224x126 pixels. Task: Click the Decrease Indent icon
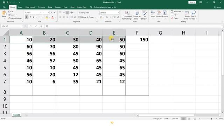71,17
